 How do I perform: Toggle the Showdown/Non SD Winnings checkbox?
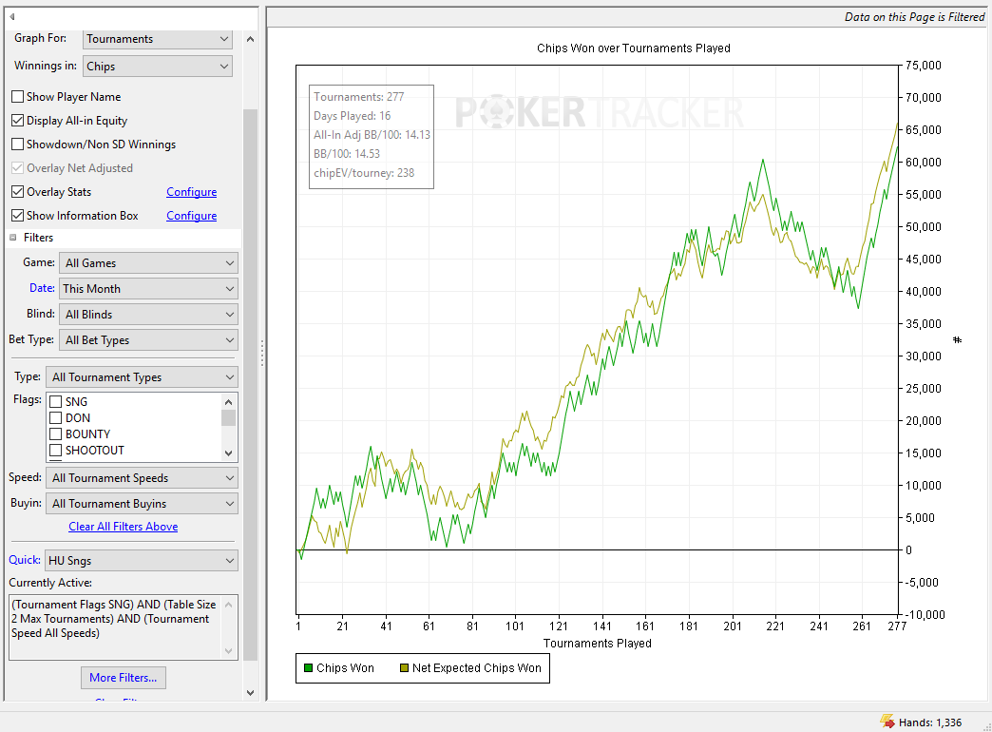[18, 144]
